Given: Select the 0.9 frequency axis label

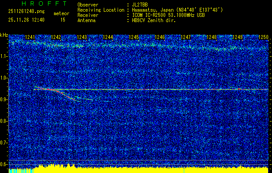Looking at the screenshot, I should pyautogui.click(x=4, y=99).
